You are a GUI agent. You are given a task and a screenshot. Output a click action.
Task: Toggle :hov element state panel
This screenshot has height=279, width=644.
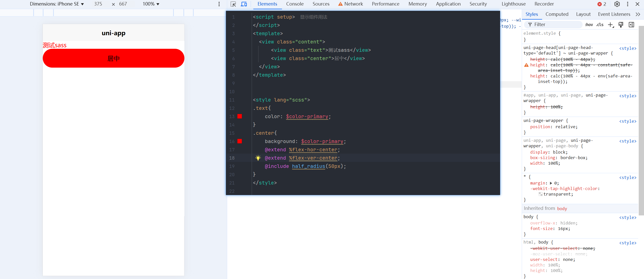pyautogui.click(x=589, y=25)
